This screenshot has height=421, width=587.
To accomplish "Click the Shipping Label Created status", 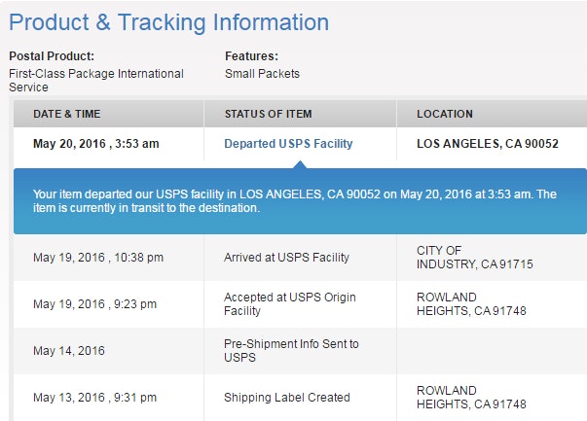I will (x=286, y=398).
